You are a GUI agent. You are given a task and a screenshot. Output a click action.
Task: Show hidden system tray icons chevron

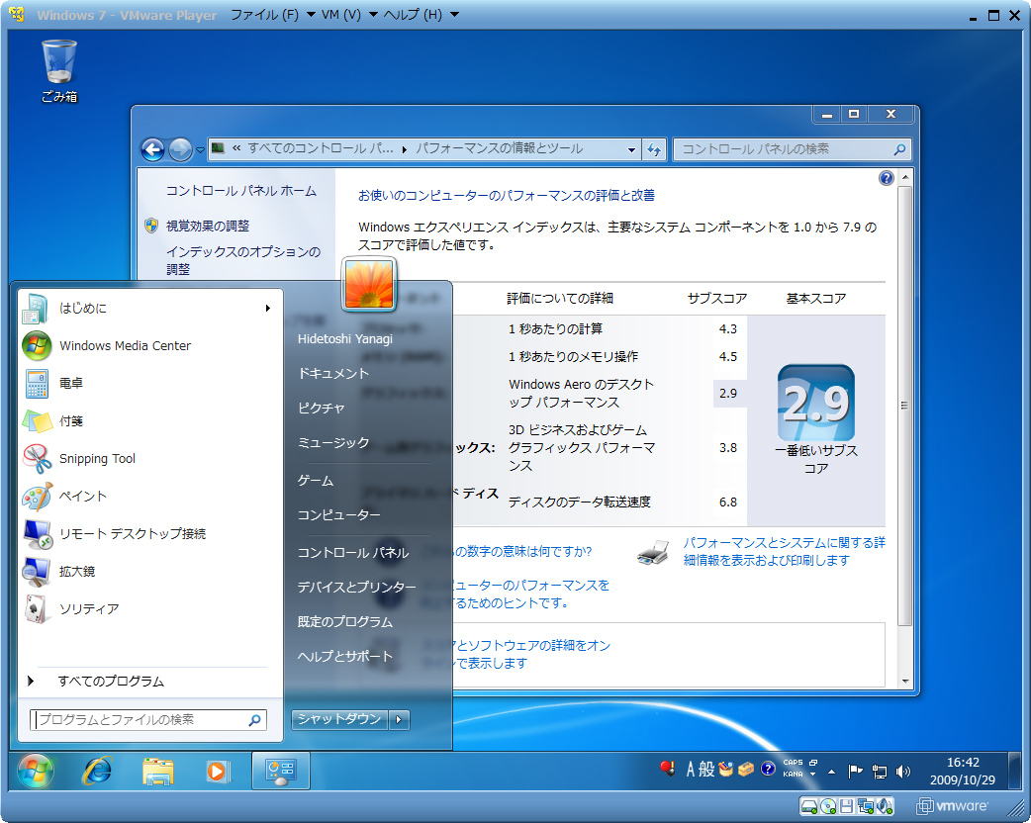(x=831, y=771)
